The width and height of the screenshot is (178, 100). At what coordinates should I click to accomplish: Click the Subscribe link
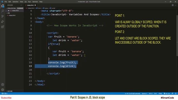tap(6, 98)
